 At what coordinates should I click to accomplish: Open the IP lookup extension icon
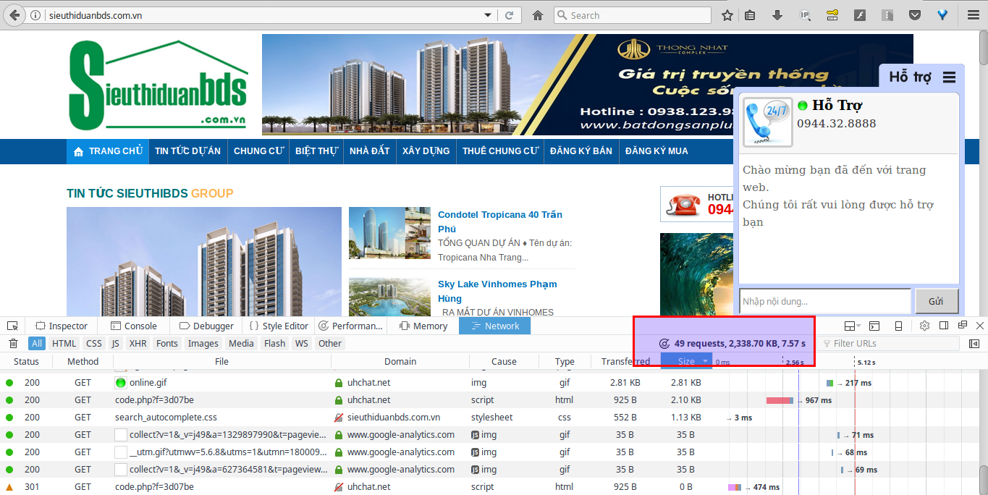click(x=805, y=15)
